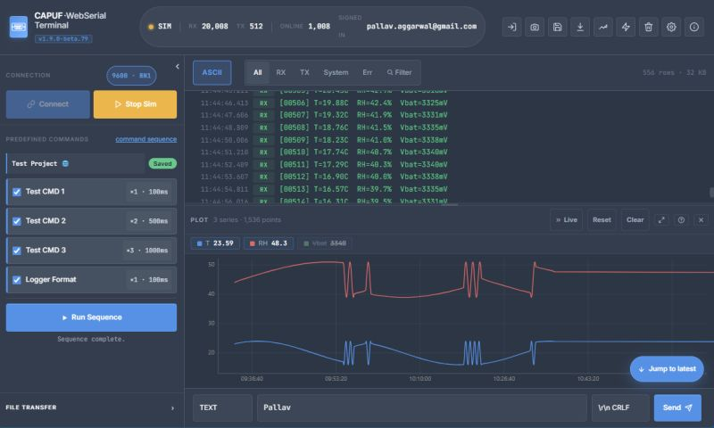The height and width of the screenshot is (428, 714).
Task: Click the Test CMD 1 command row
Action: tap(92, 192)
